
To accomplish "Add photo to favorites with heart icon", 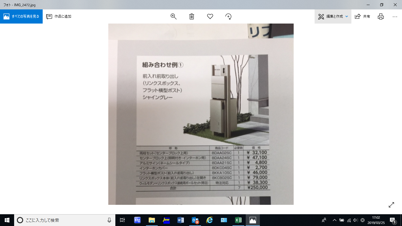I will (x=210, y=16).
